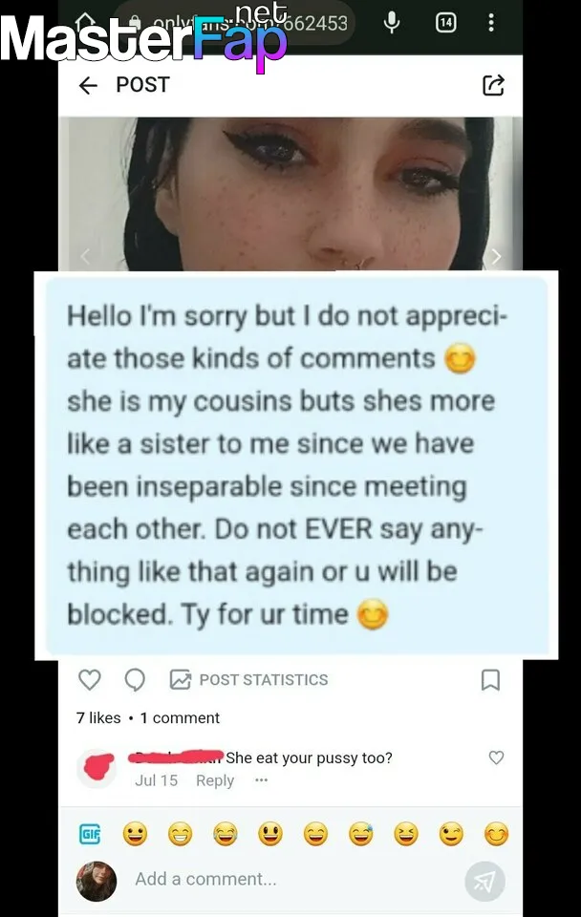The width and height of the screenshot is (581, 917).
Task: Insert the sweat-smile emoji
Action: pyautogui.click(x=361, y=834)
